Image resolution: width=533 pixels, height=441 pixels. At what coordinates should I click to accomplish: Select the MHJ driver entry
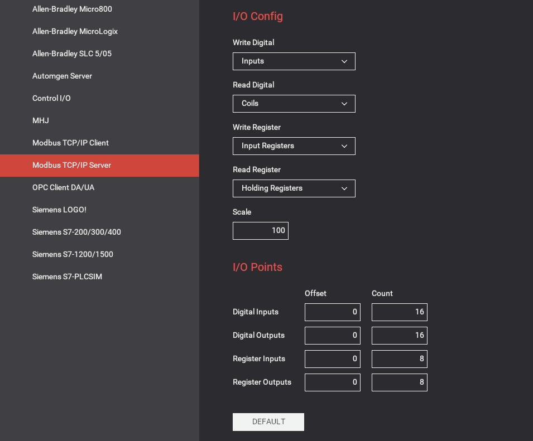[99, 120]
